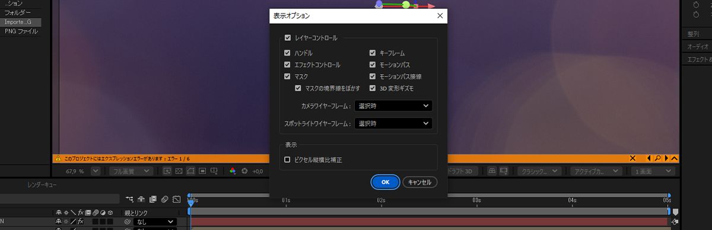Go to next expression error arrow

point(666,158)
